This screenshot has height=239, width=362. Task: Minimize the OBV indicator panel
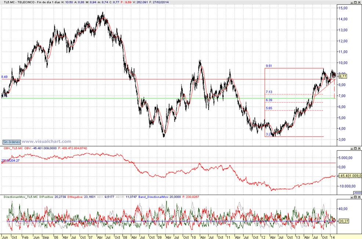[x=352, y=148]
